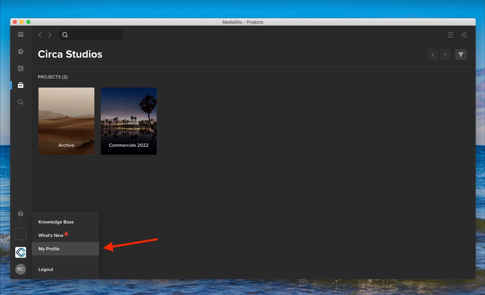Click into the top search field
This screenshot has height=295, width=485.
pyautogui.click(x=91, y=35)
